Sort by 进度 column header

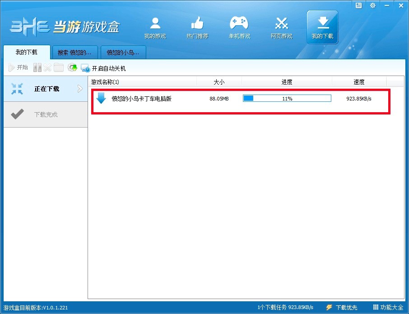[x=287, y=82]
